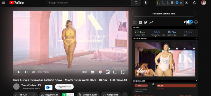Open the player settings gear
The image size is (211, 96).
(x=100, y=72)
